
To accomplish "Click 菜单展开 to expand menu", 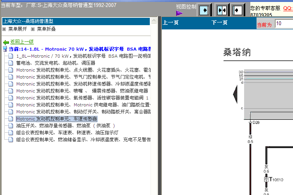I will point(17,29).
